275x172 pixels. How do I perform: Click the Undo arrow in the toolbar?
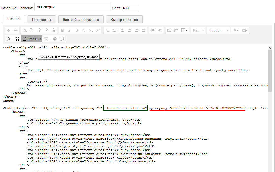tap(9, 30)
